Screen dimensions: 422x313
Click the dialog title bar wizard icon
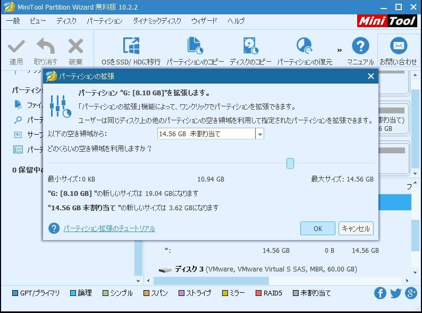coord(52,76)
